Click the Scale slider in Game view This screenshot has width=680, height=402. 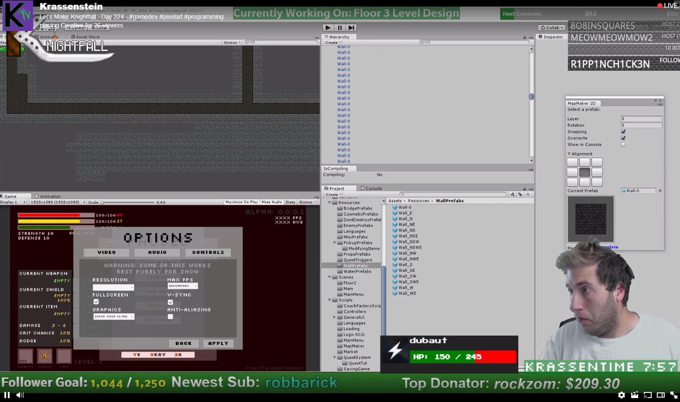point(127,202)
